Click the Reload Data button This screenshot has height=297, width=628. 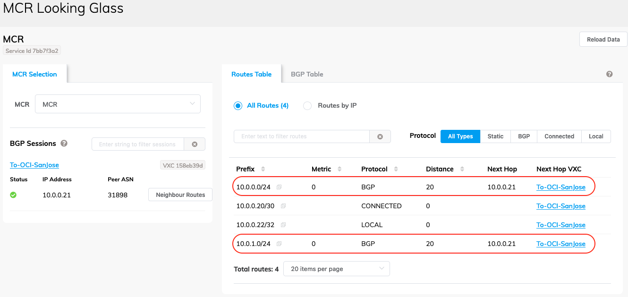[603, 40]
